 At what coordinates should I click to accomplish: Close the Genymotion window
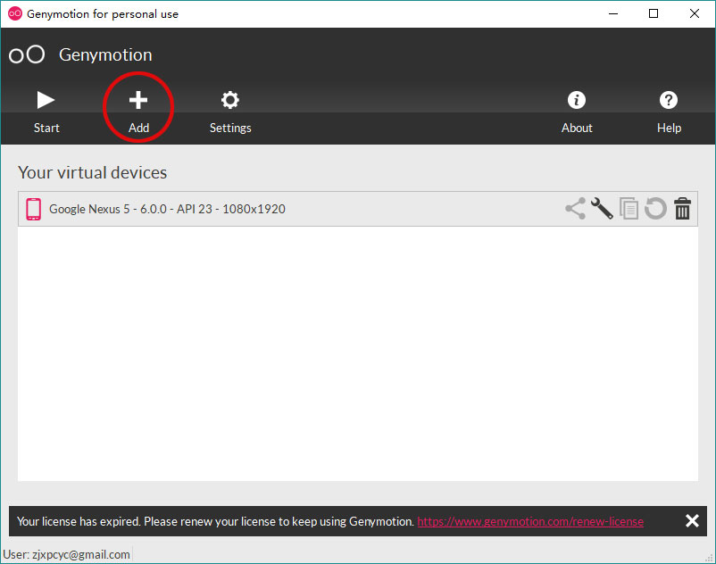click(694, 13)
